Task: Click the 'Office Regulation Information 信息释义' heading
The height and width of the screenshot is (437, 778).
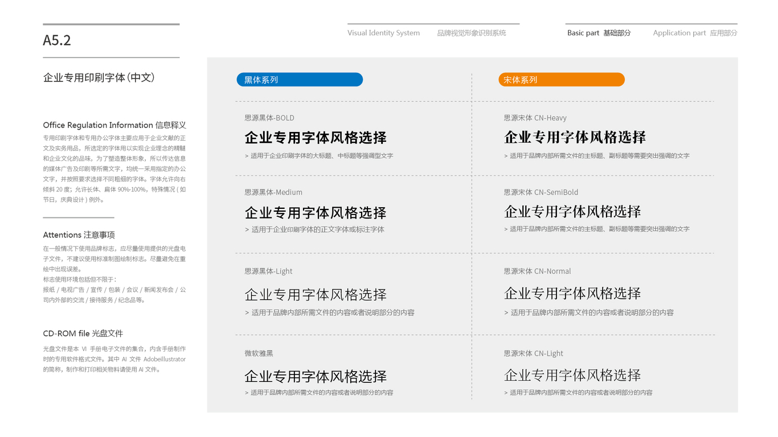Action: pos(114,125)
